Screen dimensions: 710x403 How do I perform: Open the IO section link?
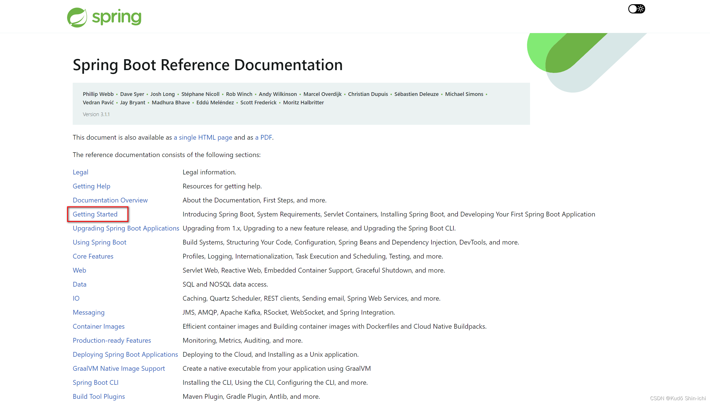[76, 298]
